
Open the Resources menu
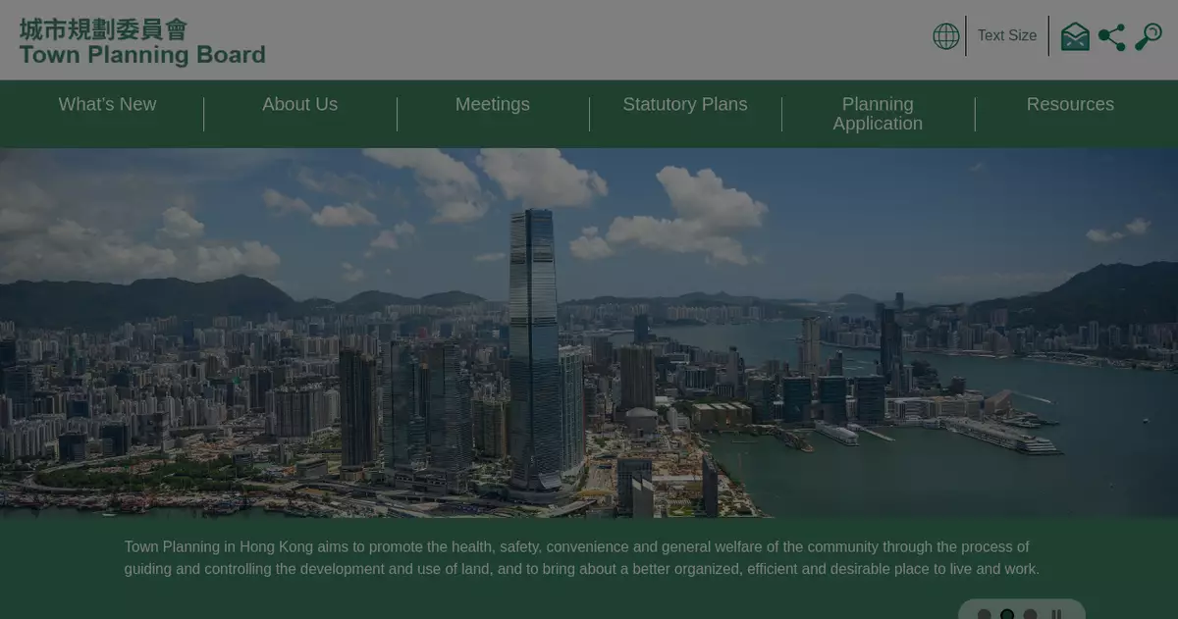coord(1069,104)
